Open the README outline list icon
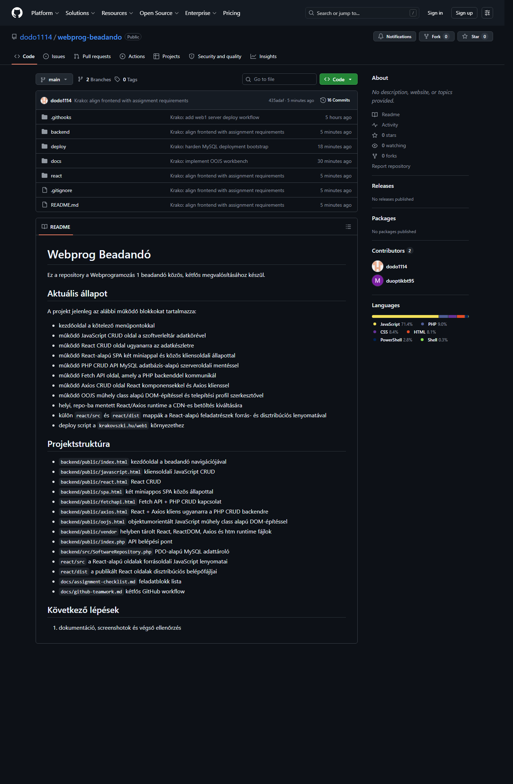This screenshot has width=513, height=784. (348, 227)
